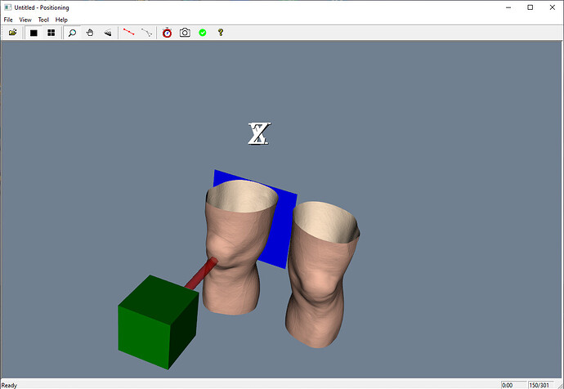
Task: Click the green checkmark confirm icon
Action: 202,33
